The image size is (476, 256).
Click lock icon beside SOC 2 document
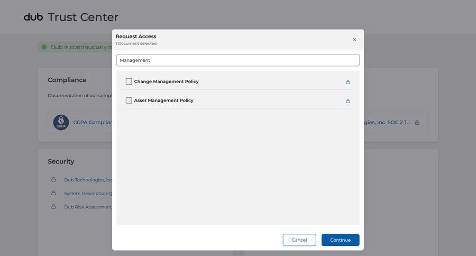click(x=417, y=122)
